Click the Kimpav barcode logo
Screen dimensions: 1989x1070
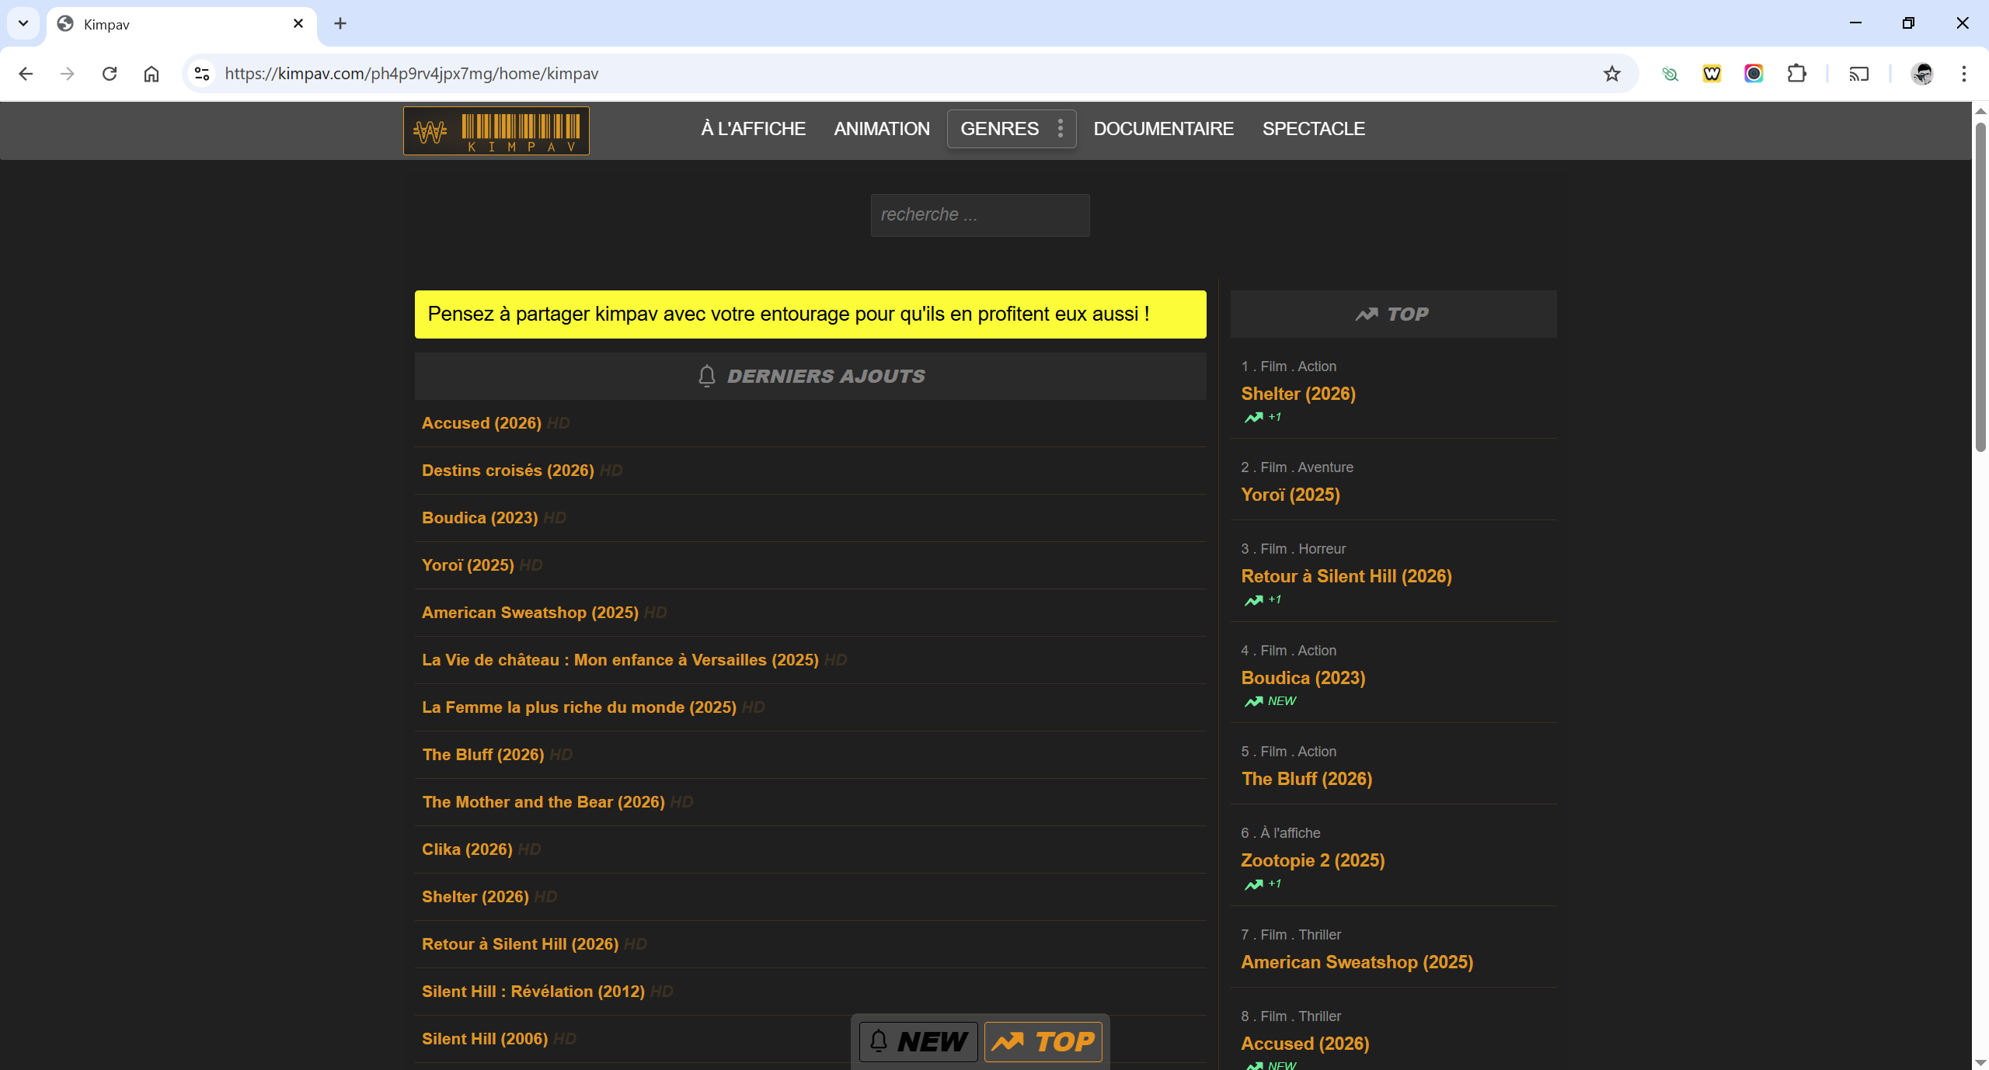[x=496, y=130]
